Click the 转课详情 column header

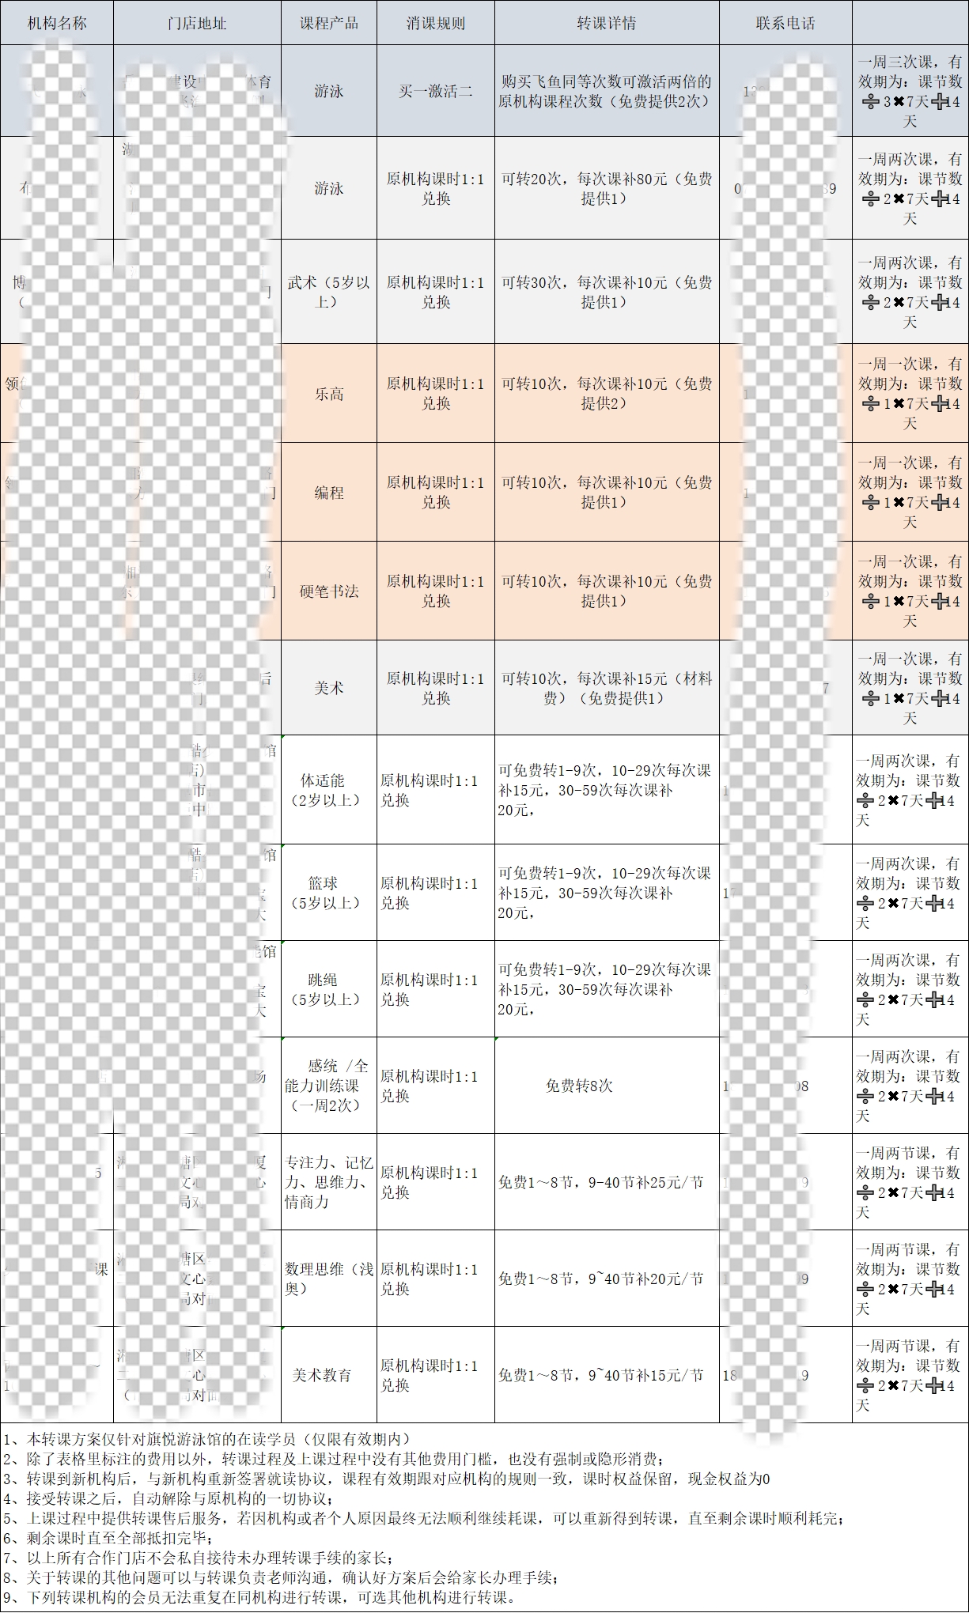tap(606, 23)
